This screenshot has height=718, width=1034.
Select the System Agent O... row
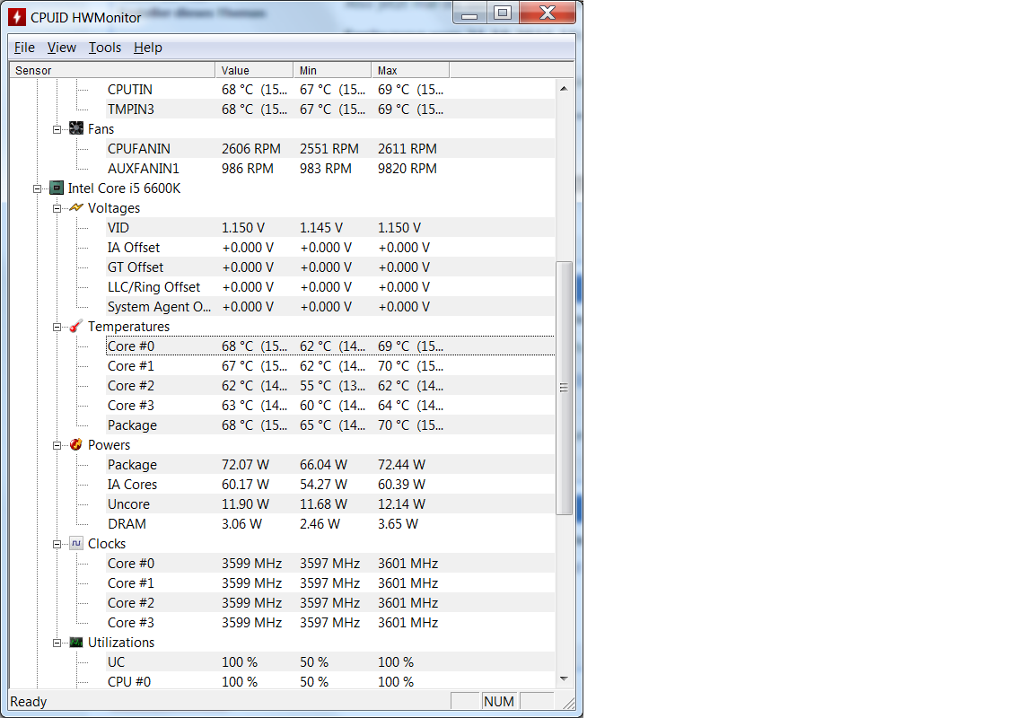(329, 307)
